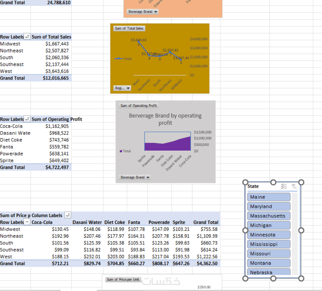Click the State slicer scrollbar
Image resolution: width=322 pixels, height=291 pixels.
[295, 234]
